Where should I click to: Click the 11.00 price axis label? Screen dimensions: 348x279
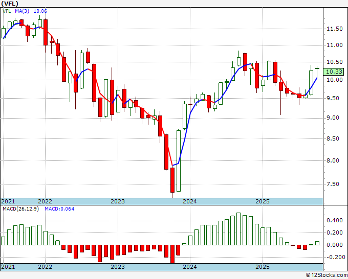[x=335, y=45]
